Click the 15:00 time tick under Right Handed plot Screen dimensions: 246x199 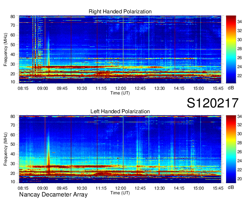click(199, 88)
